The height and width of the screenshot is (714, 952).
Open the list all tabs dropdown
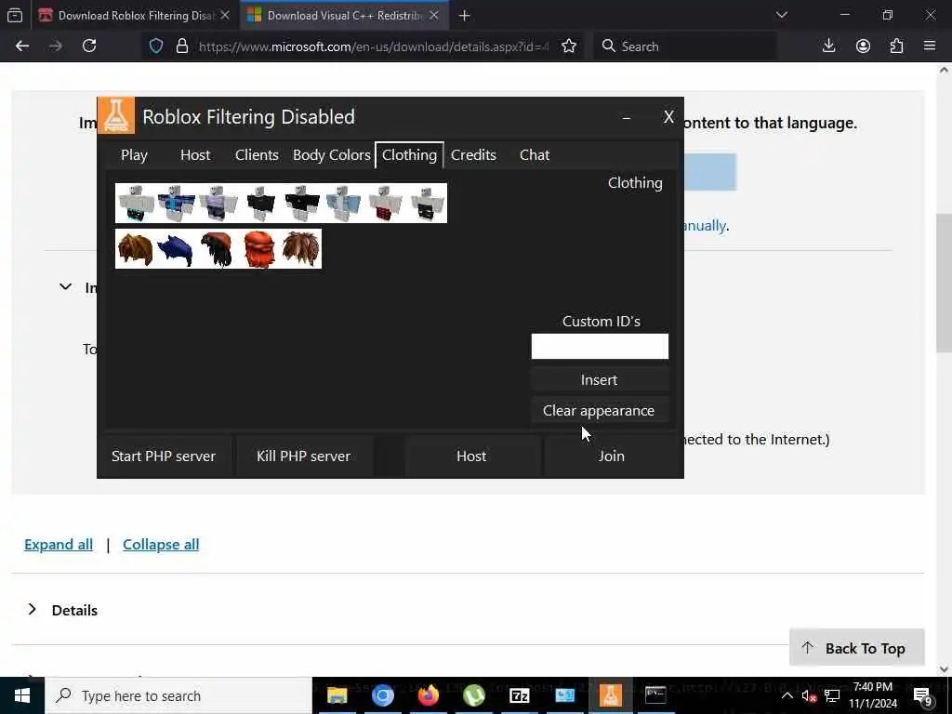782,15
